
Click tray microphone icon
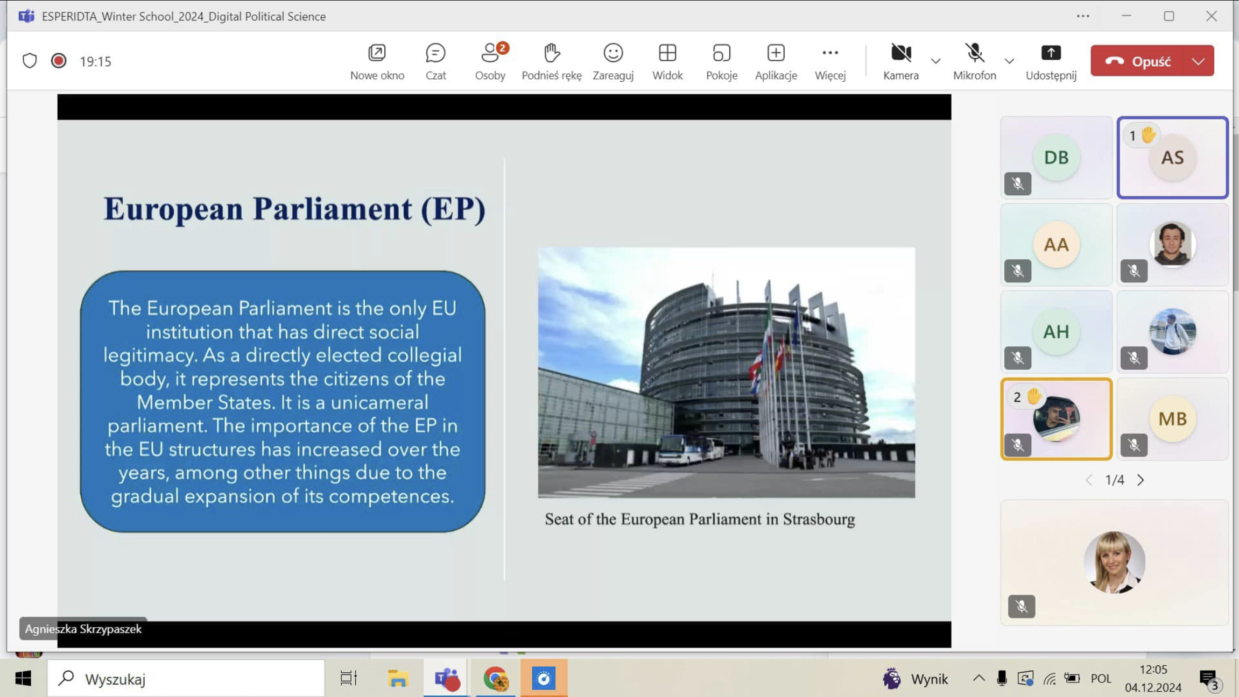[1001, 679]
